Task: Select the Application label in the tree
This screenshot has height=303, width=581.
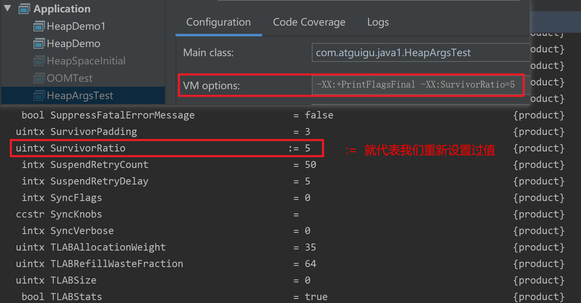Action: 62,9
